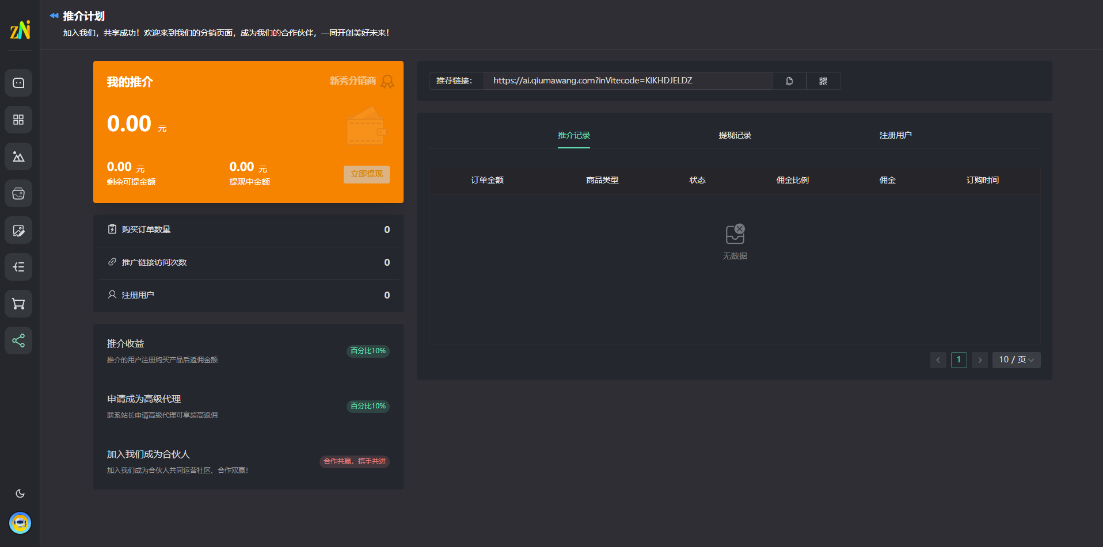Click the 百分比10% tag next to 推介收益

coord(368,351)
